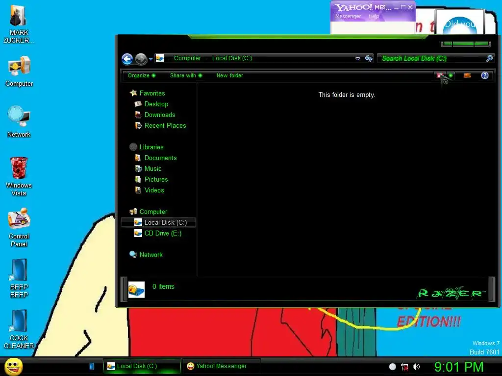Select Network in the navigation pane
Image resolution: width=502 pixels, height=376 pixels.
click(151, 255)
